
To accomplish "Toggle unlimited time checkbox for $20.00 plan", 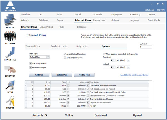I will coord(68,96).
